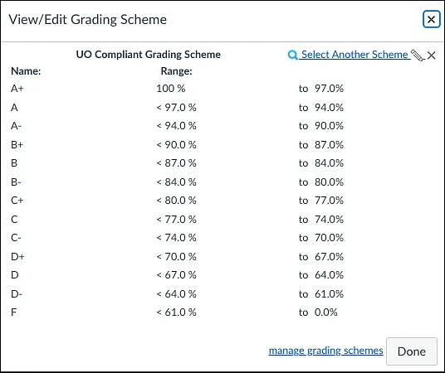Follow the manage grading schemes link

click(325, 351)
